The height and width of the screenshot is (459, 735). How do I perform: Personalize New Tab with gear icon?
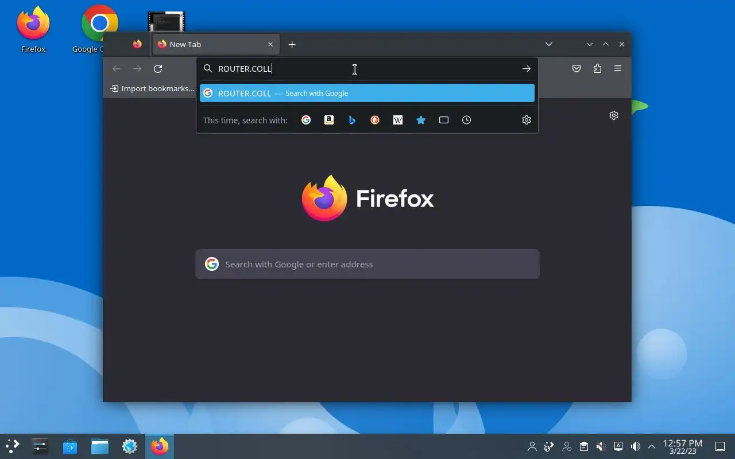pos(614,115)
